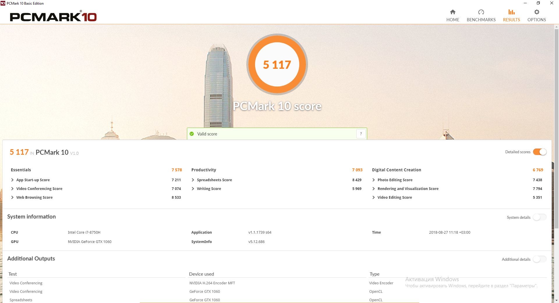Click the Spreadsheets test row
The width and height of the screenshot is (559, 303).
[21, 300]
